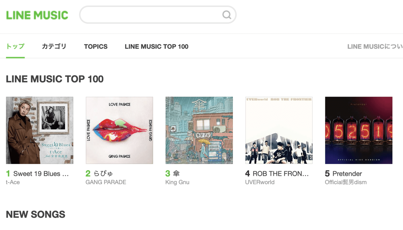Click the search magnifier icon
The width and height of the screenshot is (403, 230).
point(227,15)
